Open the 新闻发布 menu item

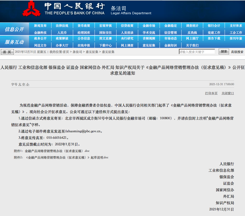tap(40, 26)
